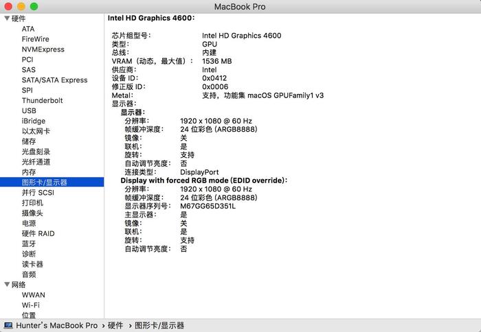The height and width of the screenshot is (332, 481).
Task: Select SPI in the sidebar
Action: pos(27,90)
